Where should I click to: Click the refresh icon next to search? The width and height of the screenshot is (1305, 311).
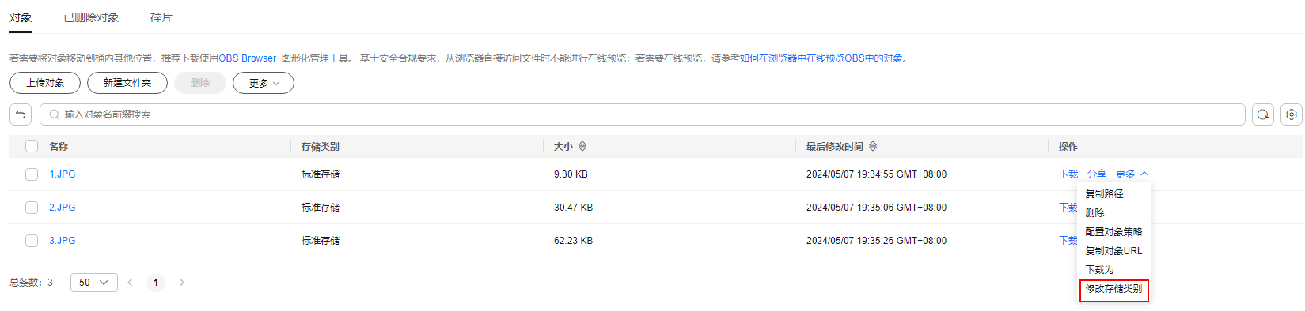tap(1263, 114)
